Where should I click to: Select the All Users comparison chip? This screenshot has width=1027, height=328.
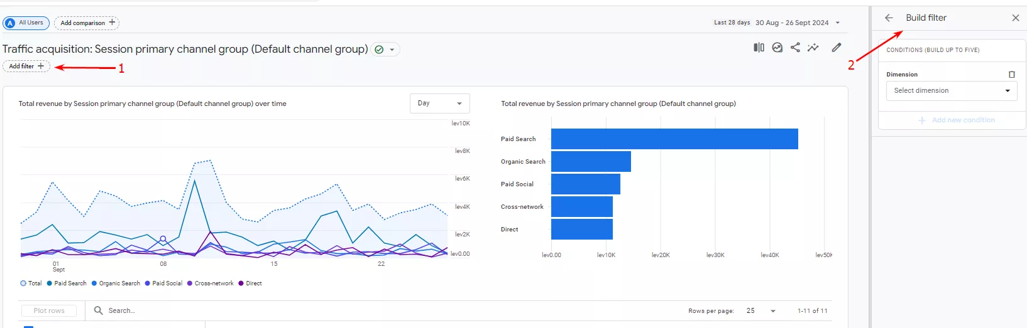point(26,23)
